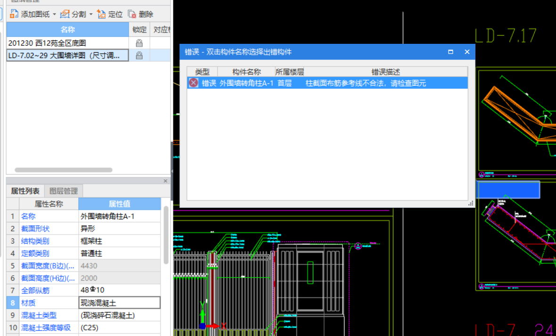Toggle lock icon for 201230 西12苑全区底图

click(x=139, y=43)
